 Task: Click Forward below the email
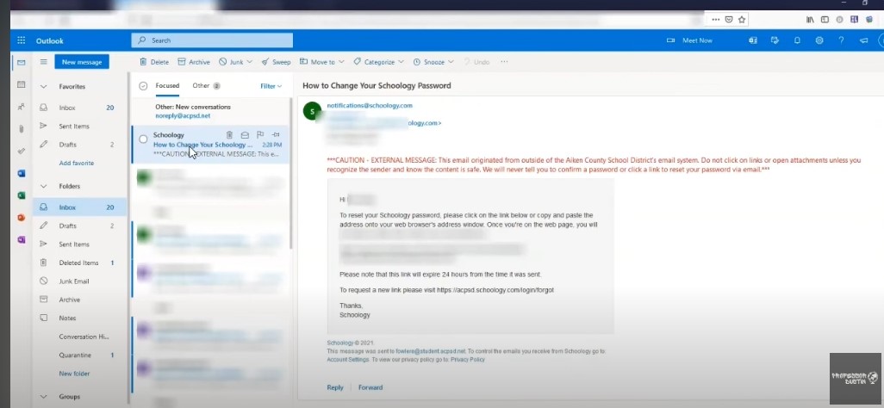tap(370, 387)
